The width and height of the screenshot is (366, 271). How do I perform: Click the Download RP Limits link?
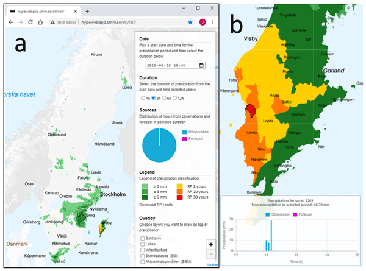[160, 204]
